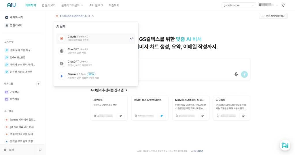This screenshot has width=295, height=155.
Task: Unpin the 네이버 뉴스 요약 에이전트 card
Action: click(162, 116)
